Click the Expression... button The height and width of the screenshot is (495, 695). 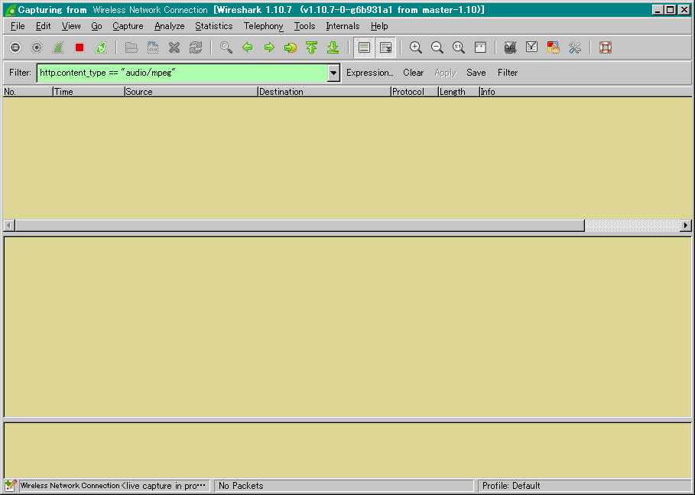coord(369,73)
